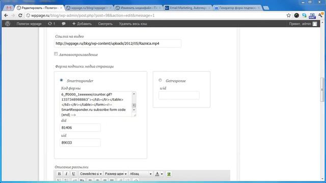Click the extension icon with the number badge
This screenshot has height=183, width=326.
312,16
